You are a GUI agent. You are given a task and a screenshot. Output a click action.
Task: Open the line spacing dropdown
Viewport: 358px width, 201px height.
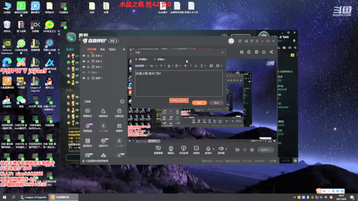(203, 66)
